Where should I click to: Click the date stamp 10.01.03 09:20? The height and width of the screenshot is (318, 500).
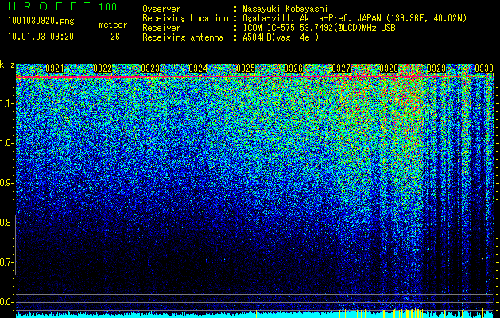(x=41, y=37)
